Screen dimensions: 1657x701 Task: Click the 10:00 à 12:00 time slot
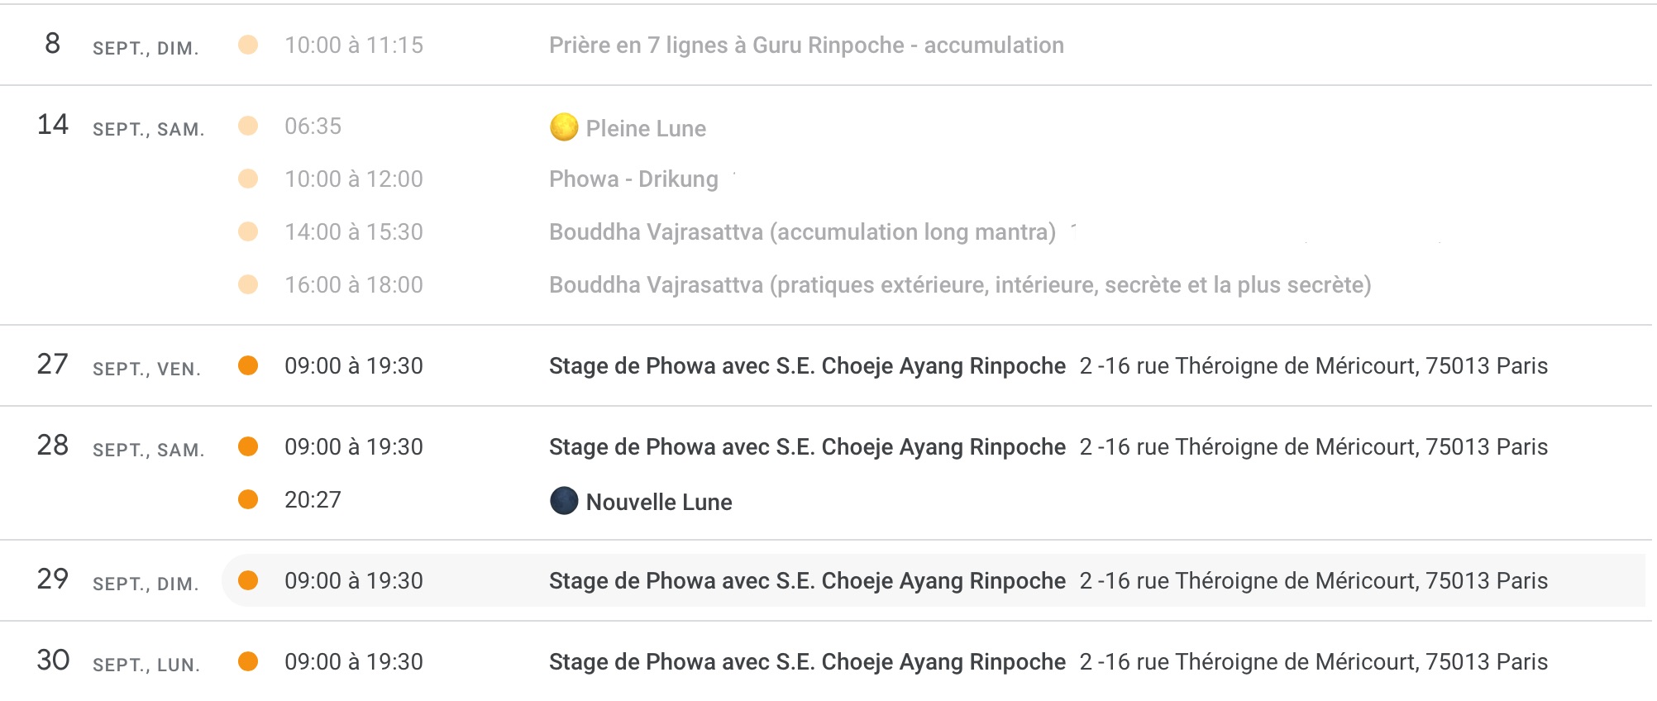pos(353,179)
